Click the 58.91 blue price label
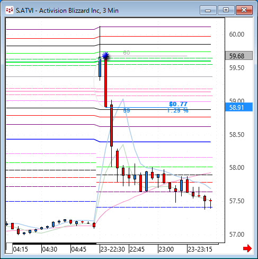This screenshot has width=258, height=259. pyautogui.click(x=239, y=107)
